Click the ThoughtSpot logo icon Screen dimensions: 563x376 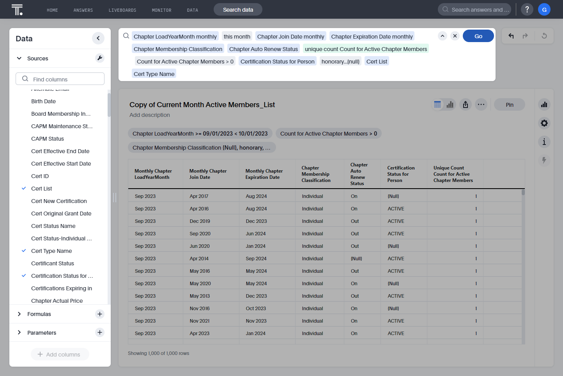click(x=17, y=9)
